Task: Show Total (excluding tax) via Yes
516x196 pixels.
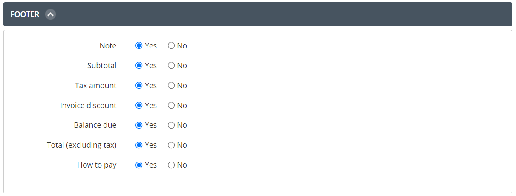Action: (x=139, y=145)
